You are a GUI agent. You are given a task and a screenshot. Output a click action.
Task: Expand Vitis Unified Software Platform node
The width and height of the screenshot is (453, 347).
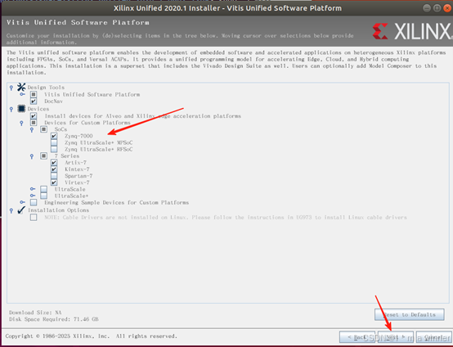tap(22, 94)
